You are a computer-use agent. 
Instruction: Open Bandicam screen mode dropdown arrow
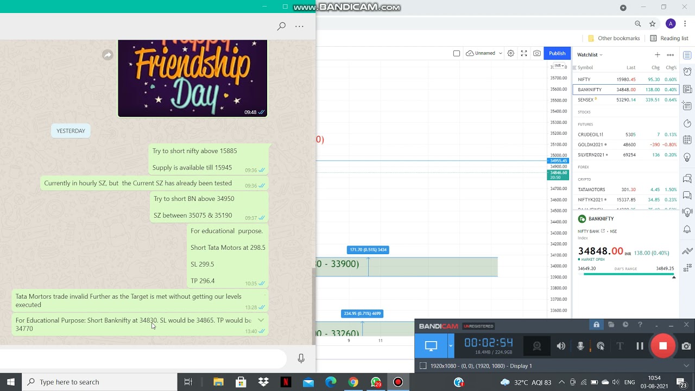[x=451, y=346]
